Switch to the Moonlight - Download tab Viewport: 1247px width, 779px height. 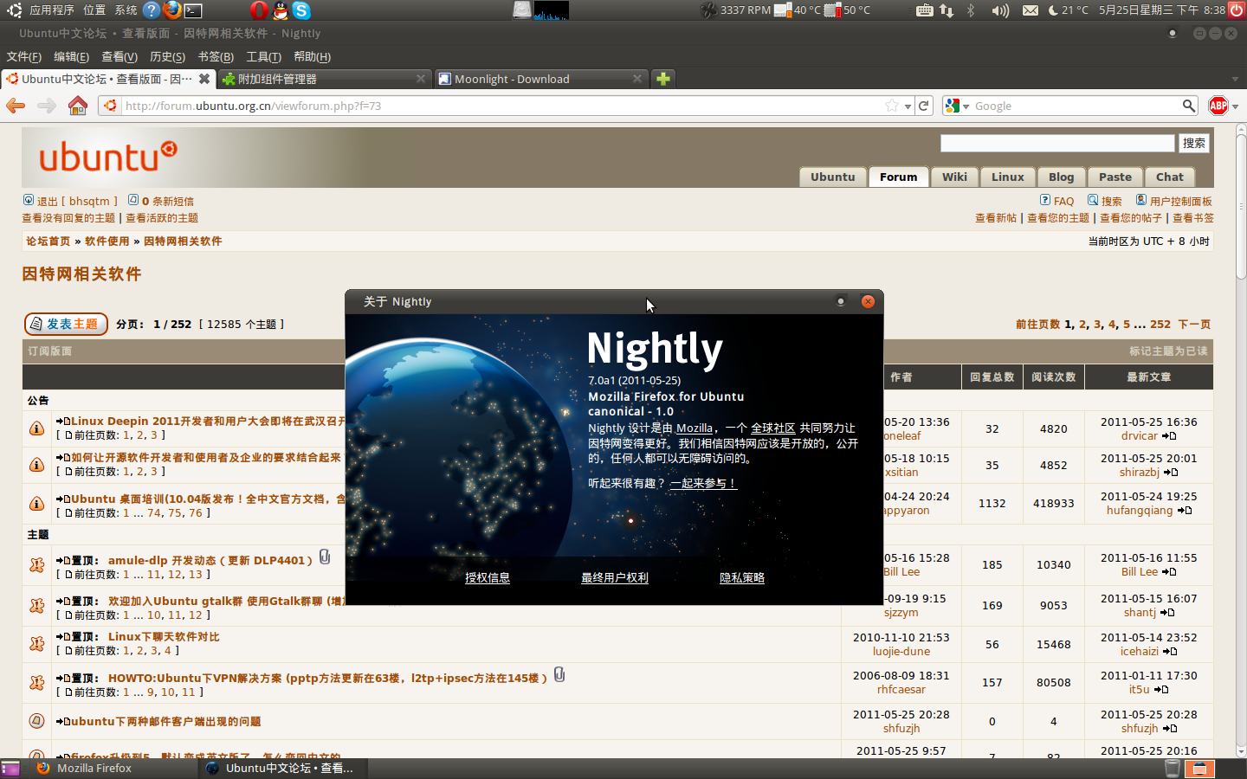click(x=540, y=79)
